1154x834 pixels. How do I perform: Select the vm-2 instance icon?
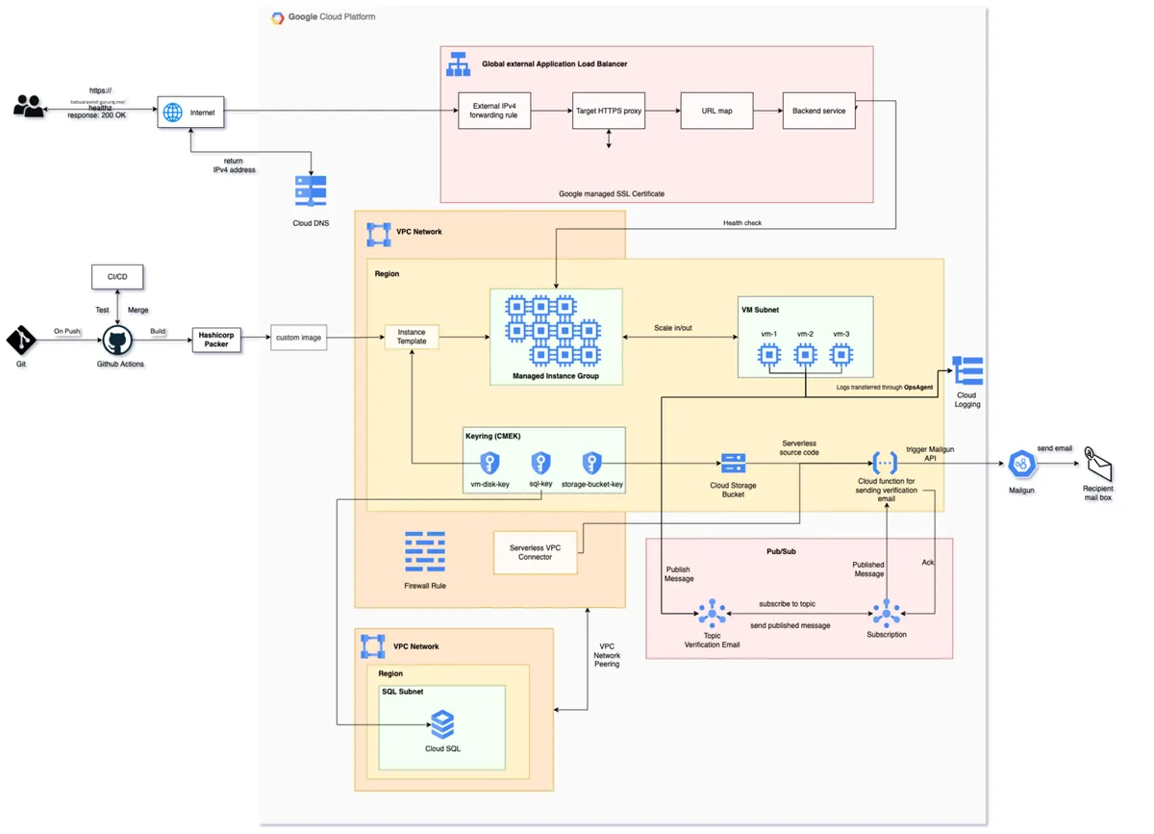coord(805,355)
